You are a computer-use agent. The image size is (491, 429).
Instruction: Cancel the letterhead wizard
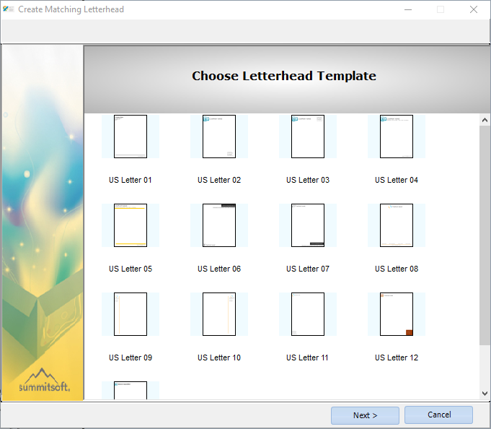pos(438,415)
